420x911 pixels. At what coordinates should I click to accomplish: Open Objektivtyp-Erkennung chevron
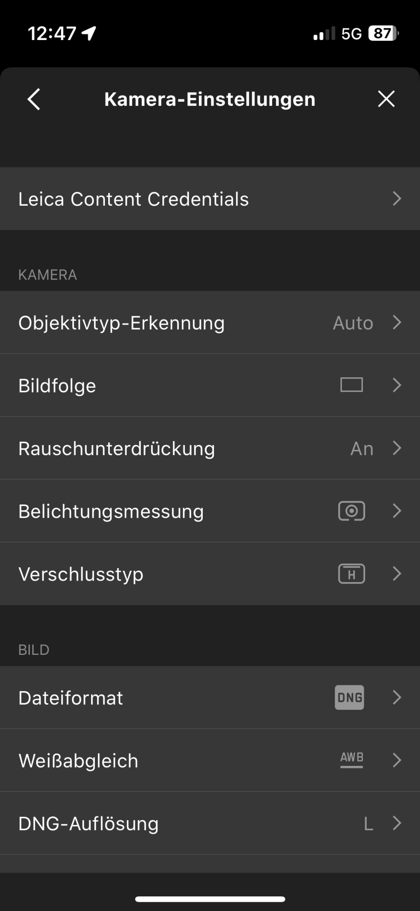(x=397, y=322)
